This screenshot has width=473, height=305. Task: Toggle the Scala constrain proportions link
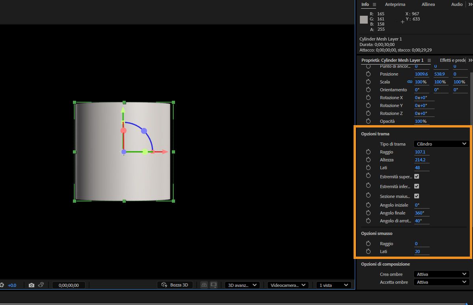410,82
